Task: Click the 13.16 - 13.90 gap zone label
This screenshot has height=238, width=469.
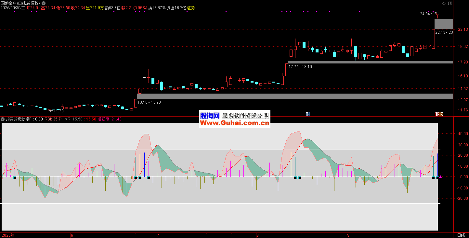Action: 149,102
